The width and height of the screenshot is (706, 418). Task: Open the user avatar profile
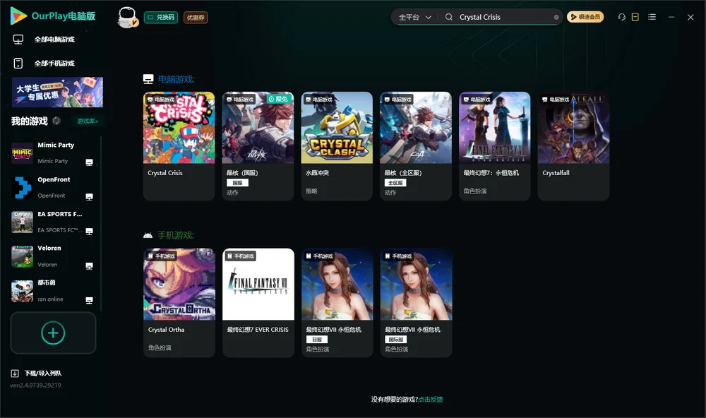[127, 18]
